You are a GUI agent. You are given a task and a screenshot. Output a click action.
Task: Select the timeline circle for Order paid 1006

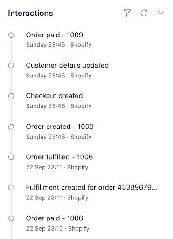tap(11, 218)
